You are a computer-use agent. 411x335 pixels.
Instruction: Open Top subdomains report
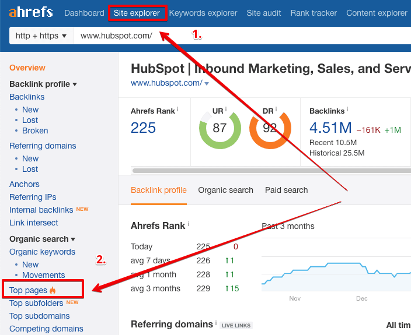click(40, 316)
